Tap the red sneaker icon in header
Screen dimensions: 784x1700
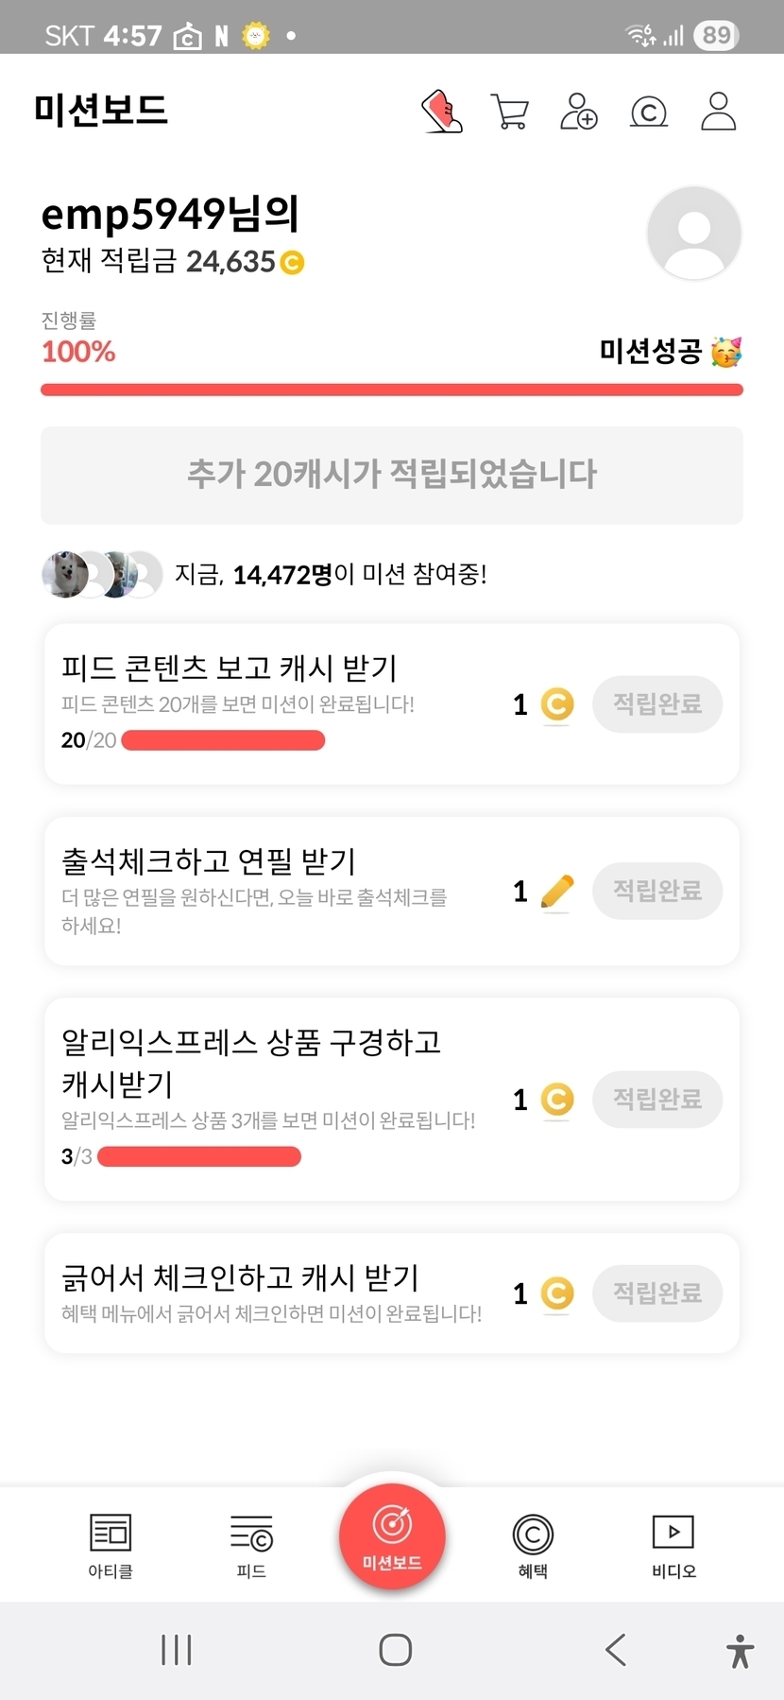pos(441,112)
